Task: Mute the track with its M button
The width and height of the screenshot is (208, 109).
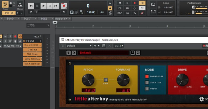Action: (5, 36)
